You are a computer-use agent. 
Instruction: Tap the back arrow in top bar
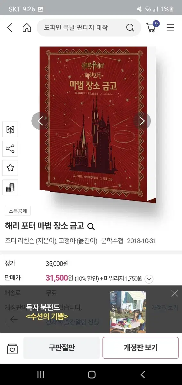pyautogui.click(x=10, y=28)
